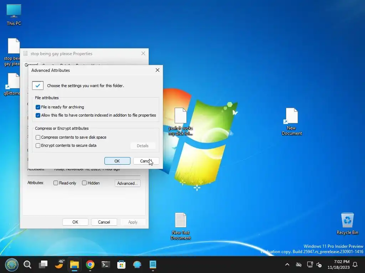Viewport: 365px width, 273px height.
Task: Select the New Document shortcut icon
Action: (292, 122)
